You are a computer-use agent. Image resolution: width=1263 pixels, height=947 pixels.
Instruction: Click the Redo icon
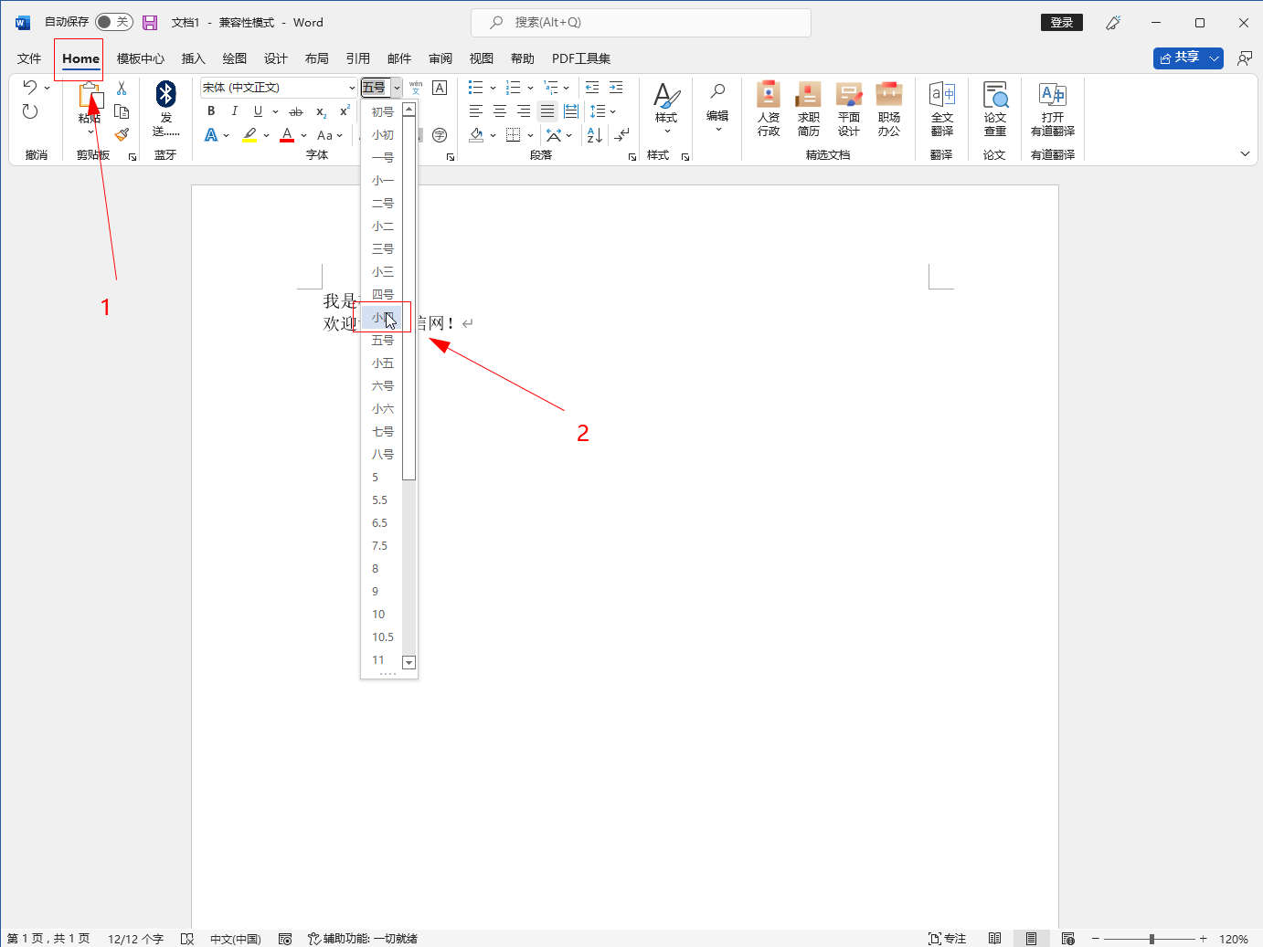(30, 111)
